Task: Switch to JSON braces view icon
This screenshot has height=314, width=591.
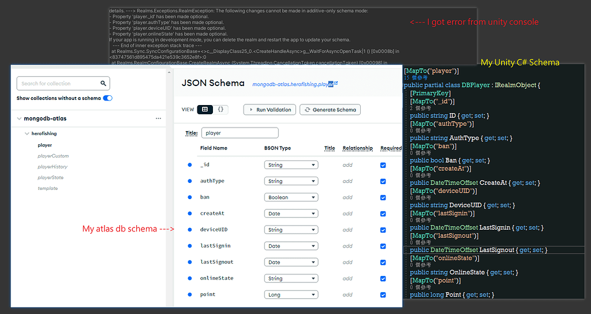Action: (x=220, y=109)
